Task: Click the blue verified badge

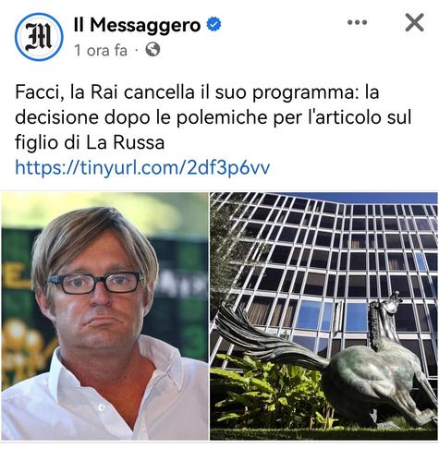Action: (x=213, y=24)
